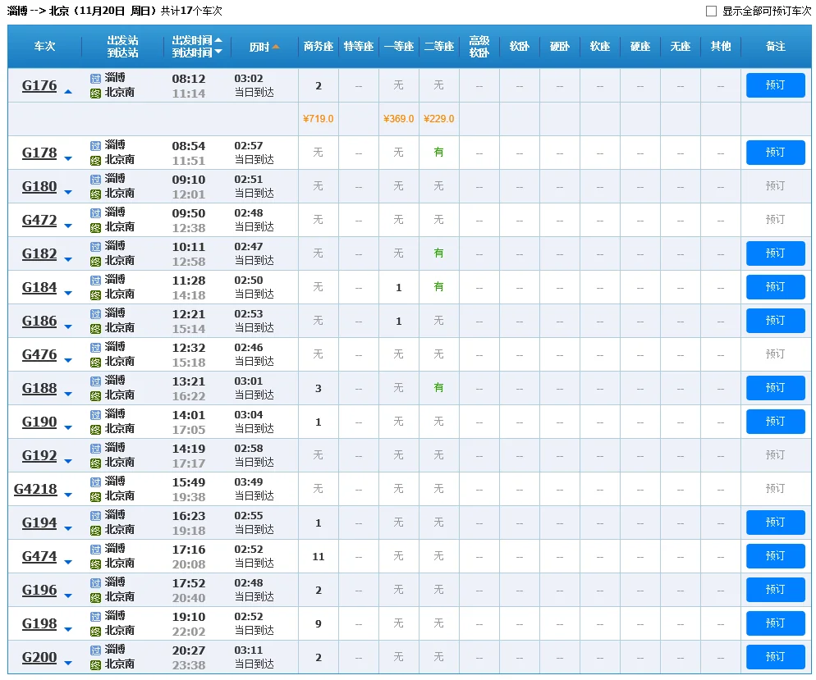The image size is (816, 680).
Task: Click the 终 terminal icon in the G4218 row
Action: click(x=95, y=496)
